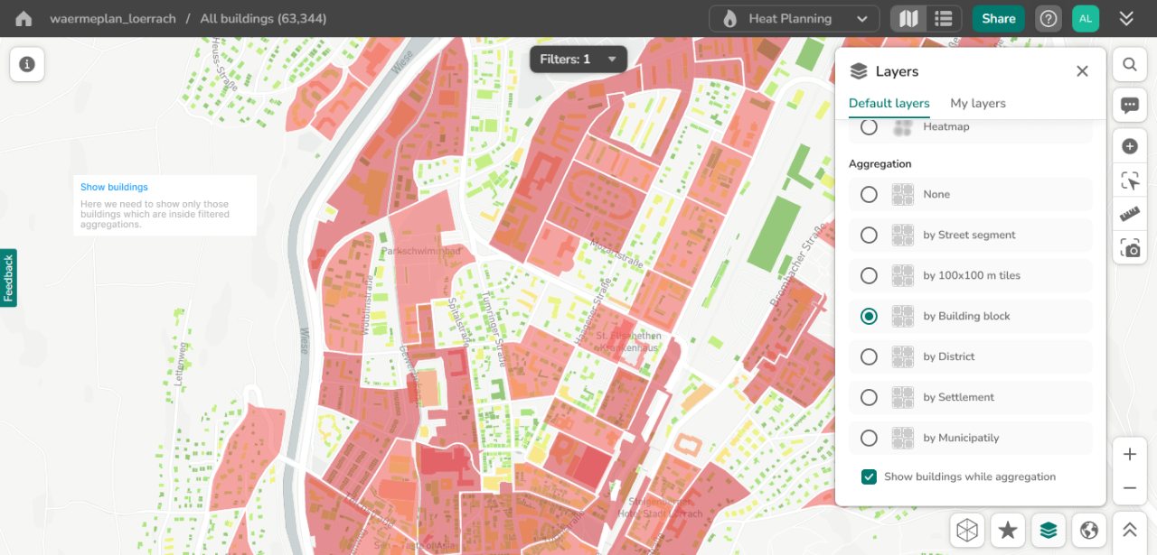The width and height of the screenshot is (1157, 555).
Task: Take a map screenshot with camera tool
Action: coord(1130,248)
